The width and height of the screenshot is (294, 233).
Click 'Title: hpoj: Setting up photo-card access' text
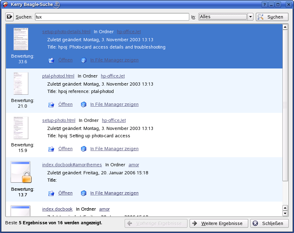click(x=89, y=136)
